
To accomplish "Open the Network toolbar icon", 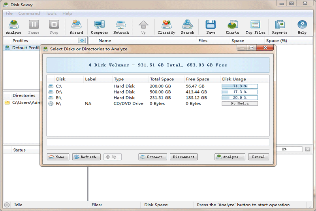I will [121, 27].
